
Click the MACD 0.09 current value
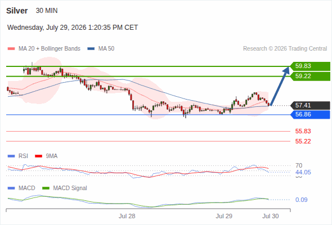tap(301, 200)
